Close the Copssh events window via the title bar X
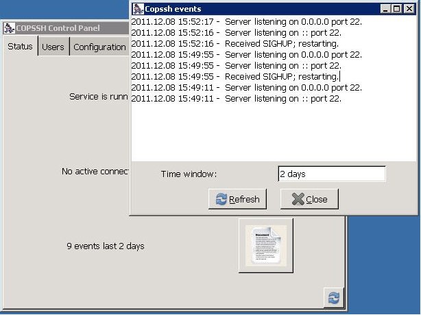This screenshot has width=421, height=315. tap(409, 9)
